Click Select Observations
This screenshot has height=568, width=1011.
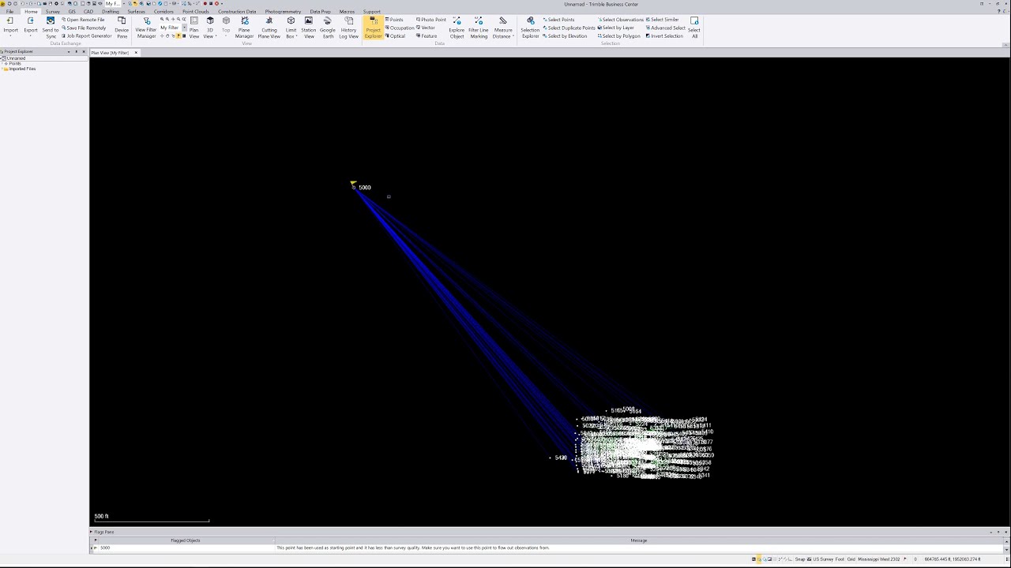pyautogui.click(x=621, y=20)
